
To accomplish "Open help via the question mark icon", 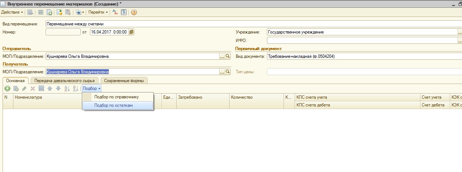I will tap(134, 12).
